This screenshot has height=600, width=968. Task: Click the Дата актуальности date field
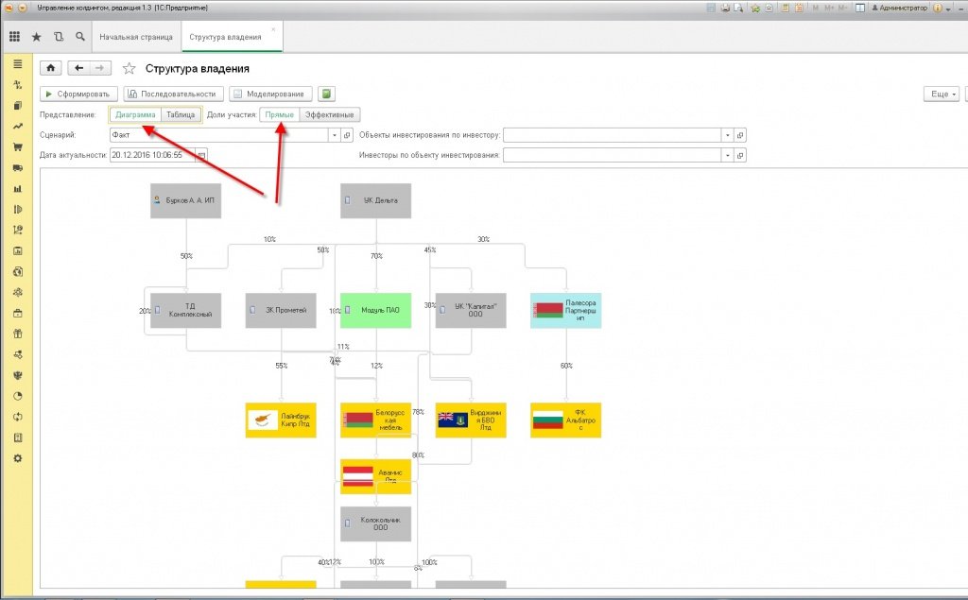(x=152, y=155)
